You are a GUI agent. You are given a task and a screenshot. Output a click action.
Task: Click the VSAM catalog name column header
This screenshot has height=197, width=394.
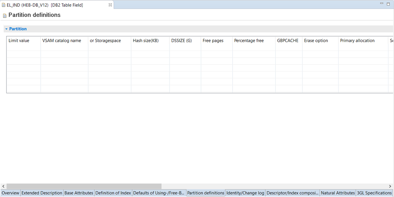click(62, 41)
